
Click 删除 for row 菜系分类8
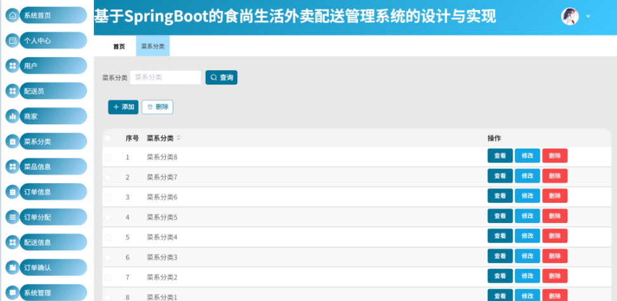pos(555,156)
